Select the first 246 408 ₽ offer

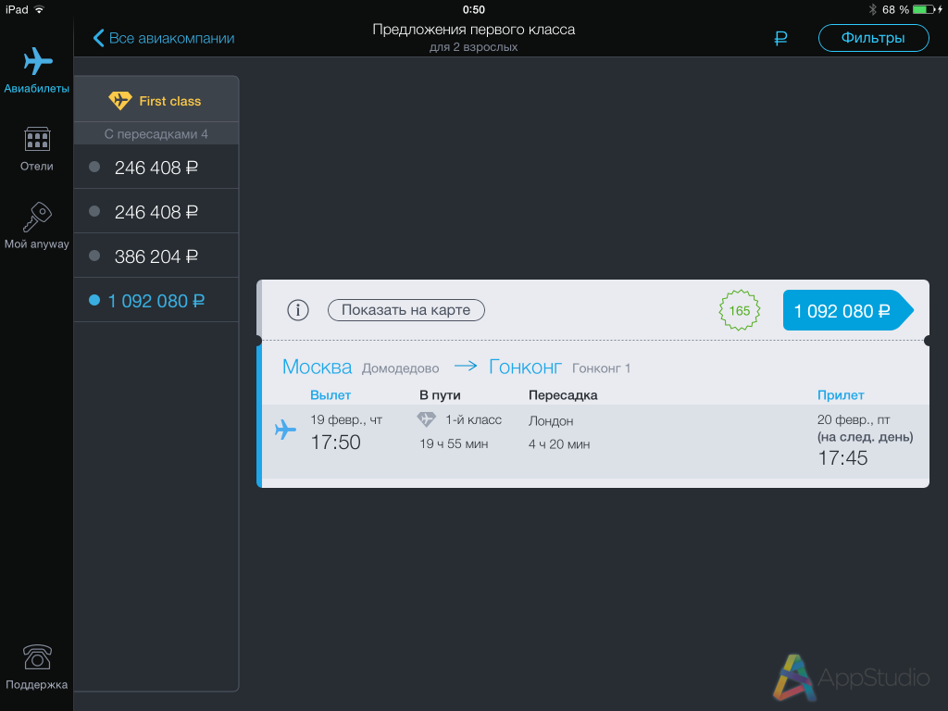tap(156, 168)
